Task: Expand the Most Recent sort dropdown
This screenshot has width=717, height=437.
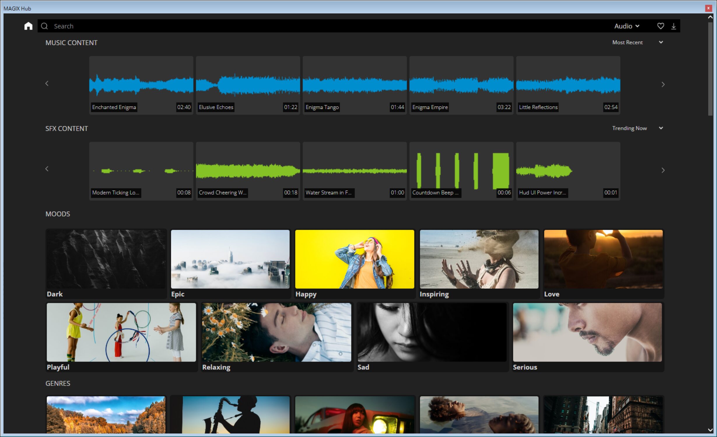Action: click(x=638, y=42)
